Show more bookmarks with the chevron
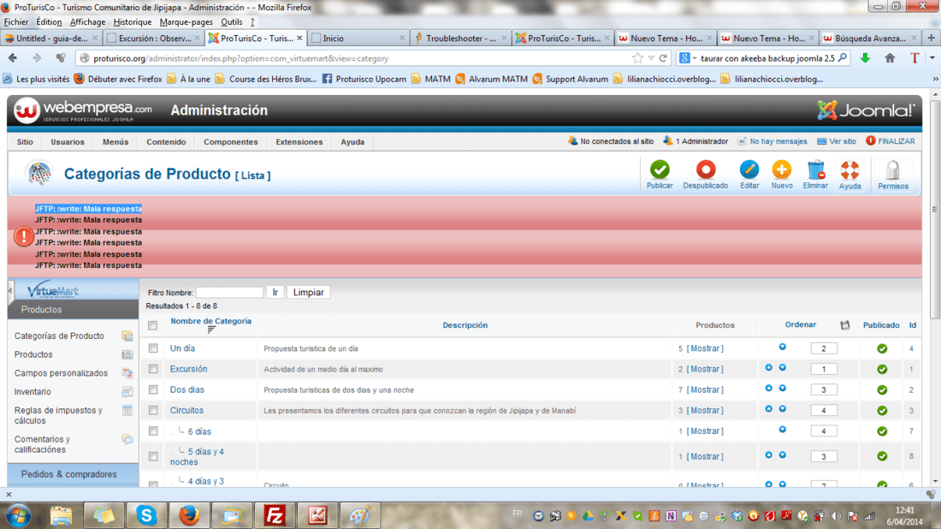 point(935,79)
